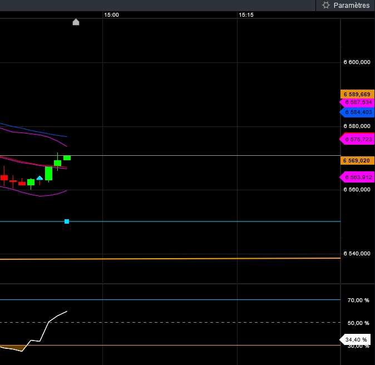Click the 6 540,000 price axis label

357,254
